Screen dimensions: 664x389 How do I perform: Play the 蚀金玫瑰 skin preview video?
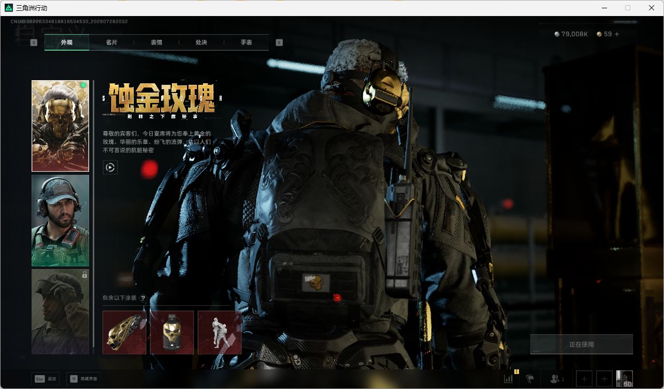[110, 167]
